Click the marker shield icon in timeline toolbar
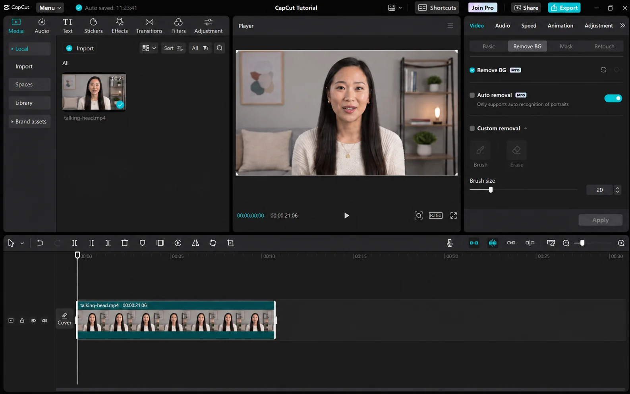Image resolution: width=630 pixels, height=394 pixels. 143,243
